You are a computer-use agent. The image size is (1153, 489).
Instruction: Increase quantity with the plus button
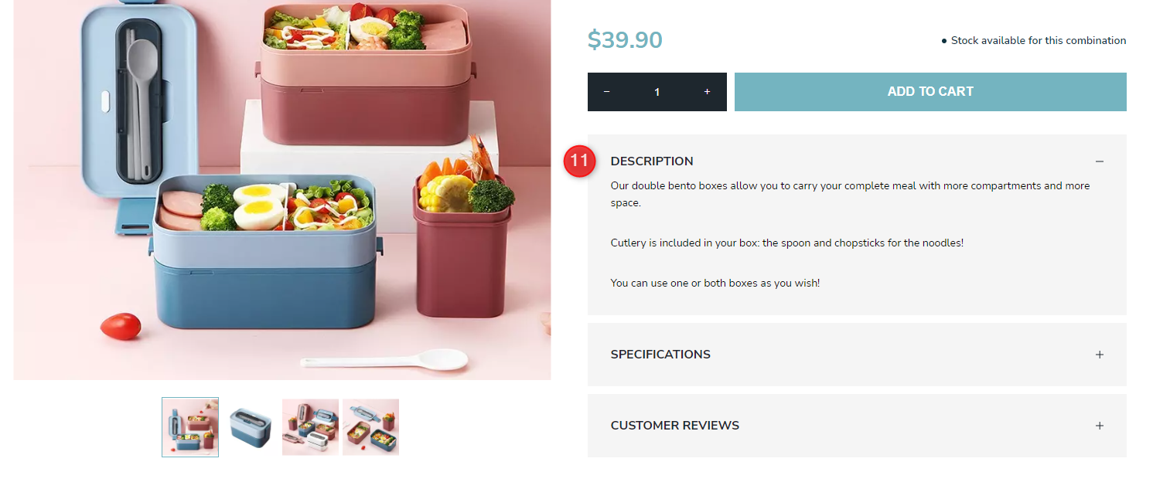(x=707, y=92)
